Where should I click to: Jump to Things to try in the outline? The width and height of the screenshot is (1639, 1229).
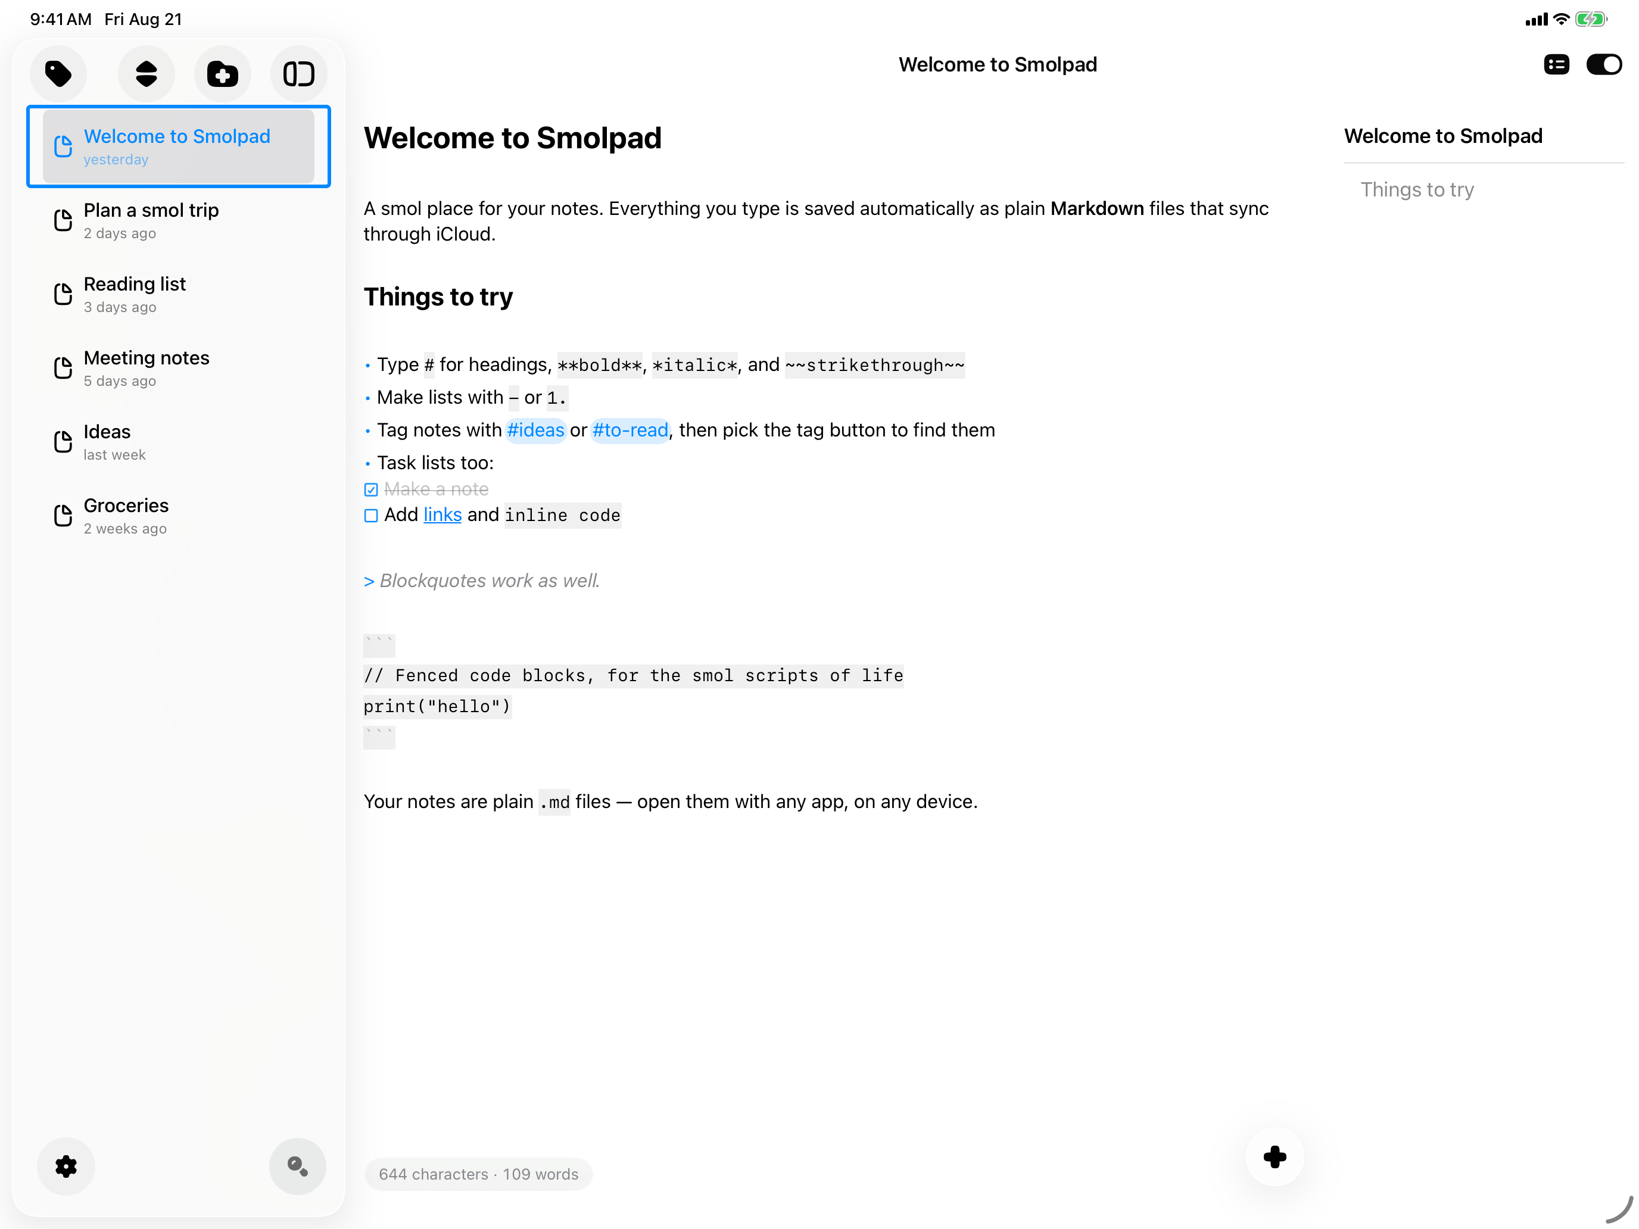tap(1417, 189)
